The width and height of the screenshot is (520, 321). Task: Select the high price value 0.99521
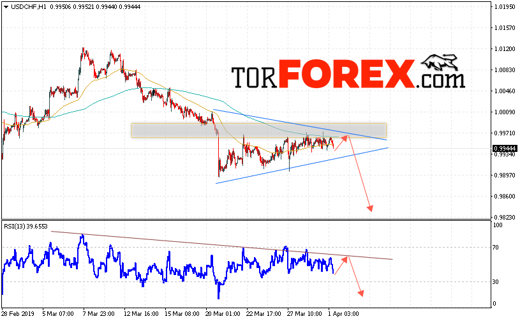coord(84,6)
